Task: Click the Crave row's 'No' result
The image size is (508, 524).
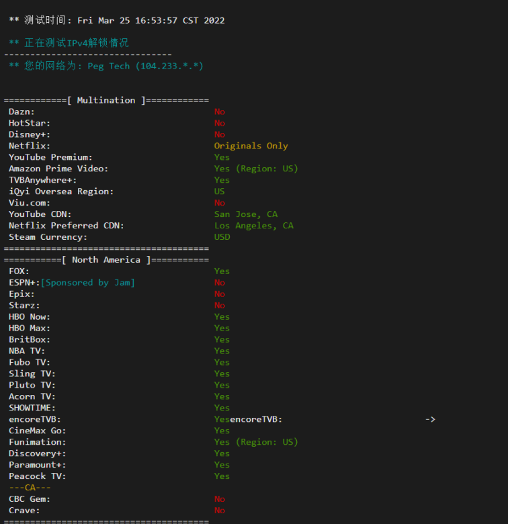Action: click(x=220, y=511)
